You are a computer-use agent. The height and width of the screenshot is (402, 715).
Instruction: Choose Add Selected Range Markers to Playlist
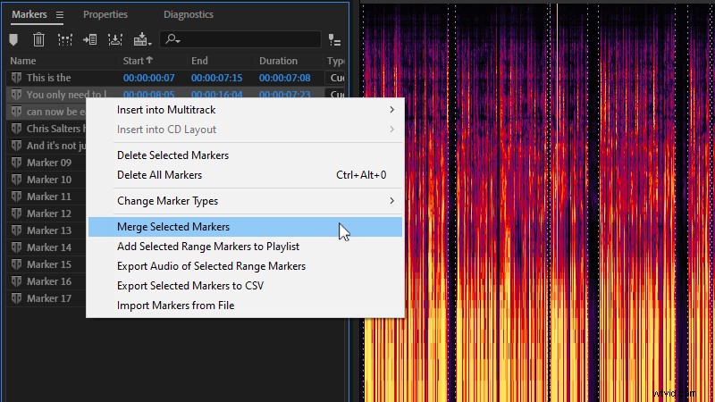pyautogui.click(x=245, y=247)
